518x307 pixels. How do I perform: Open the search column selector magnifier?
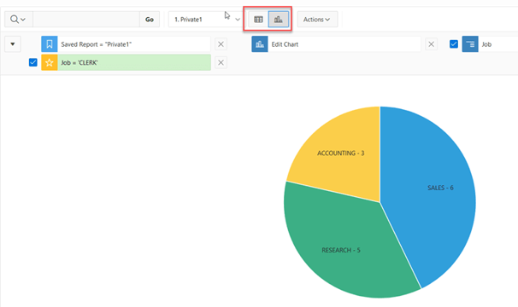19,20
